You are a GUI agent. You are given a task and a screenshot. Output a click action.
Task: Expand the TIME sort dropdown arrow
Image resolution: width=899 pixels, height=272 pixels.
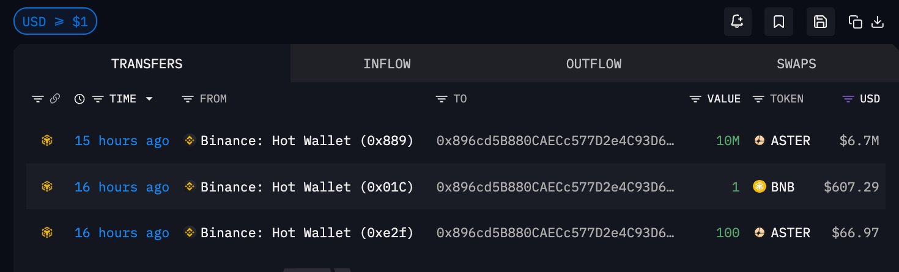click(149, 99)
